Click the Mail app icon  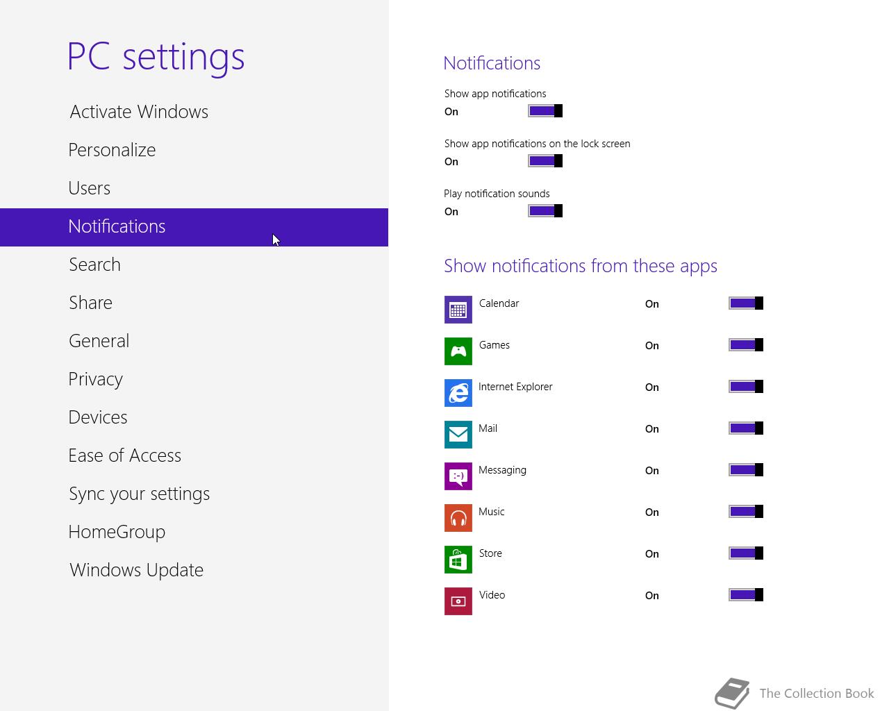(x=458, y=435)
